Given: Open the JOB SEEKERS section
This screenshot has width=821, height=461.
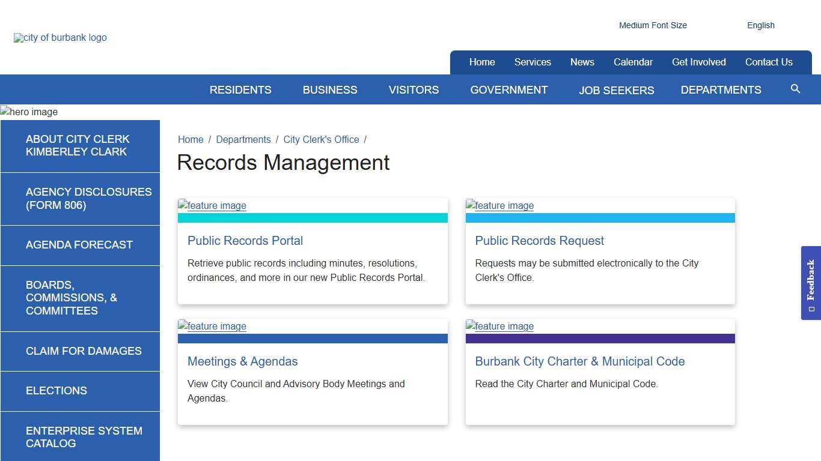Looking at the screenshot, I should 617,90.
